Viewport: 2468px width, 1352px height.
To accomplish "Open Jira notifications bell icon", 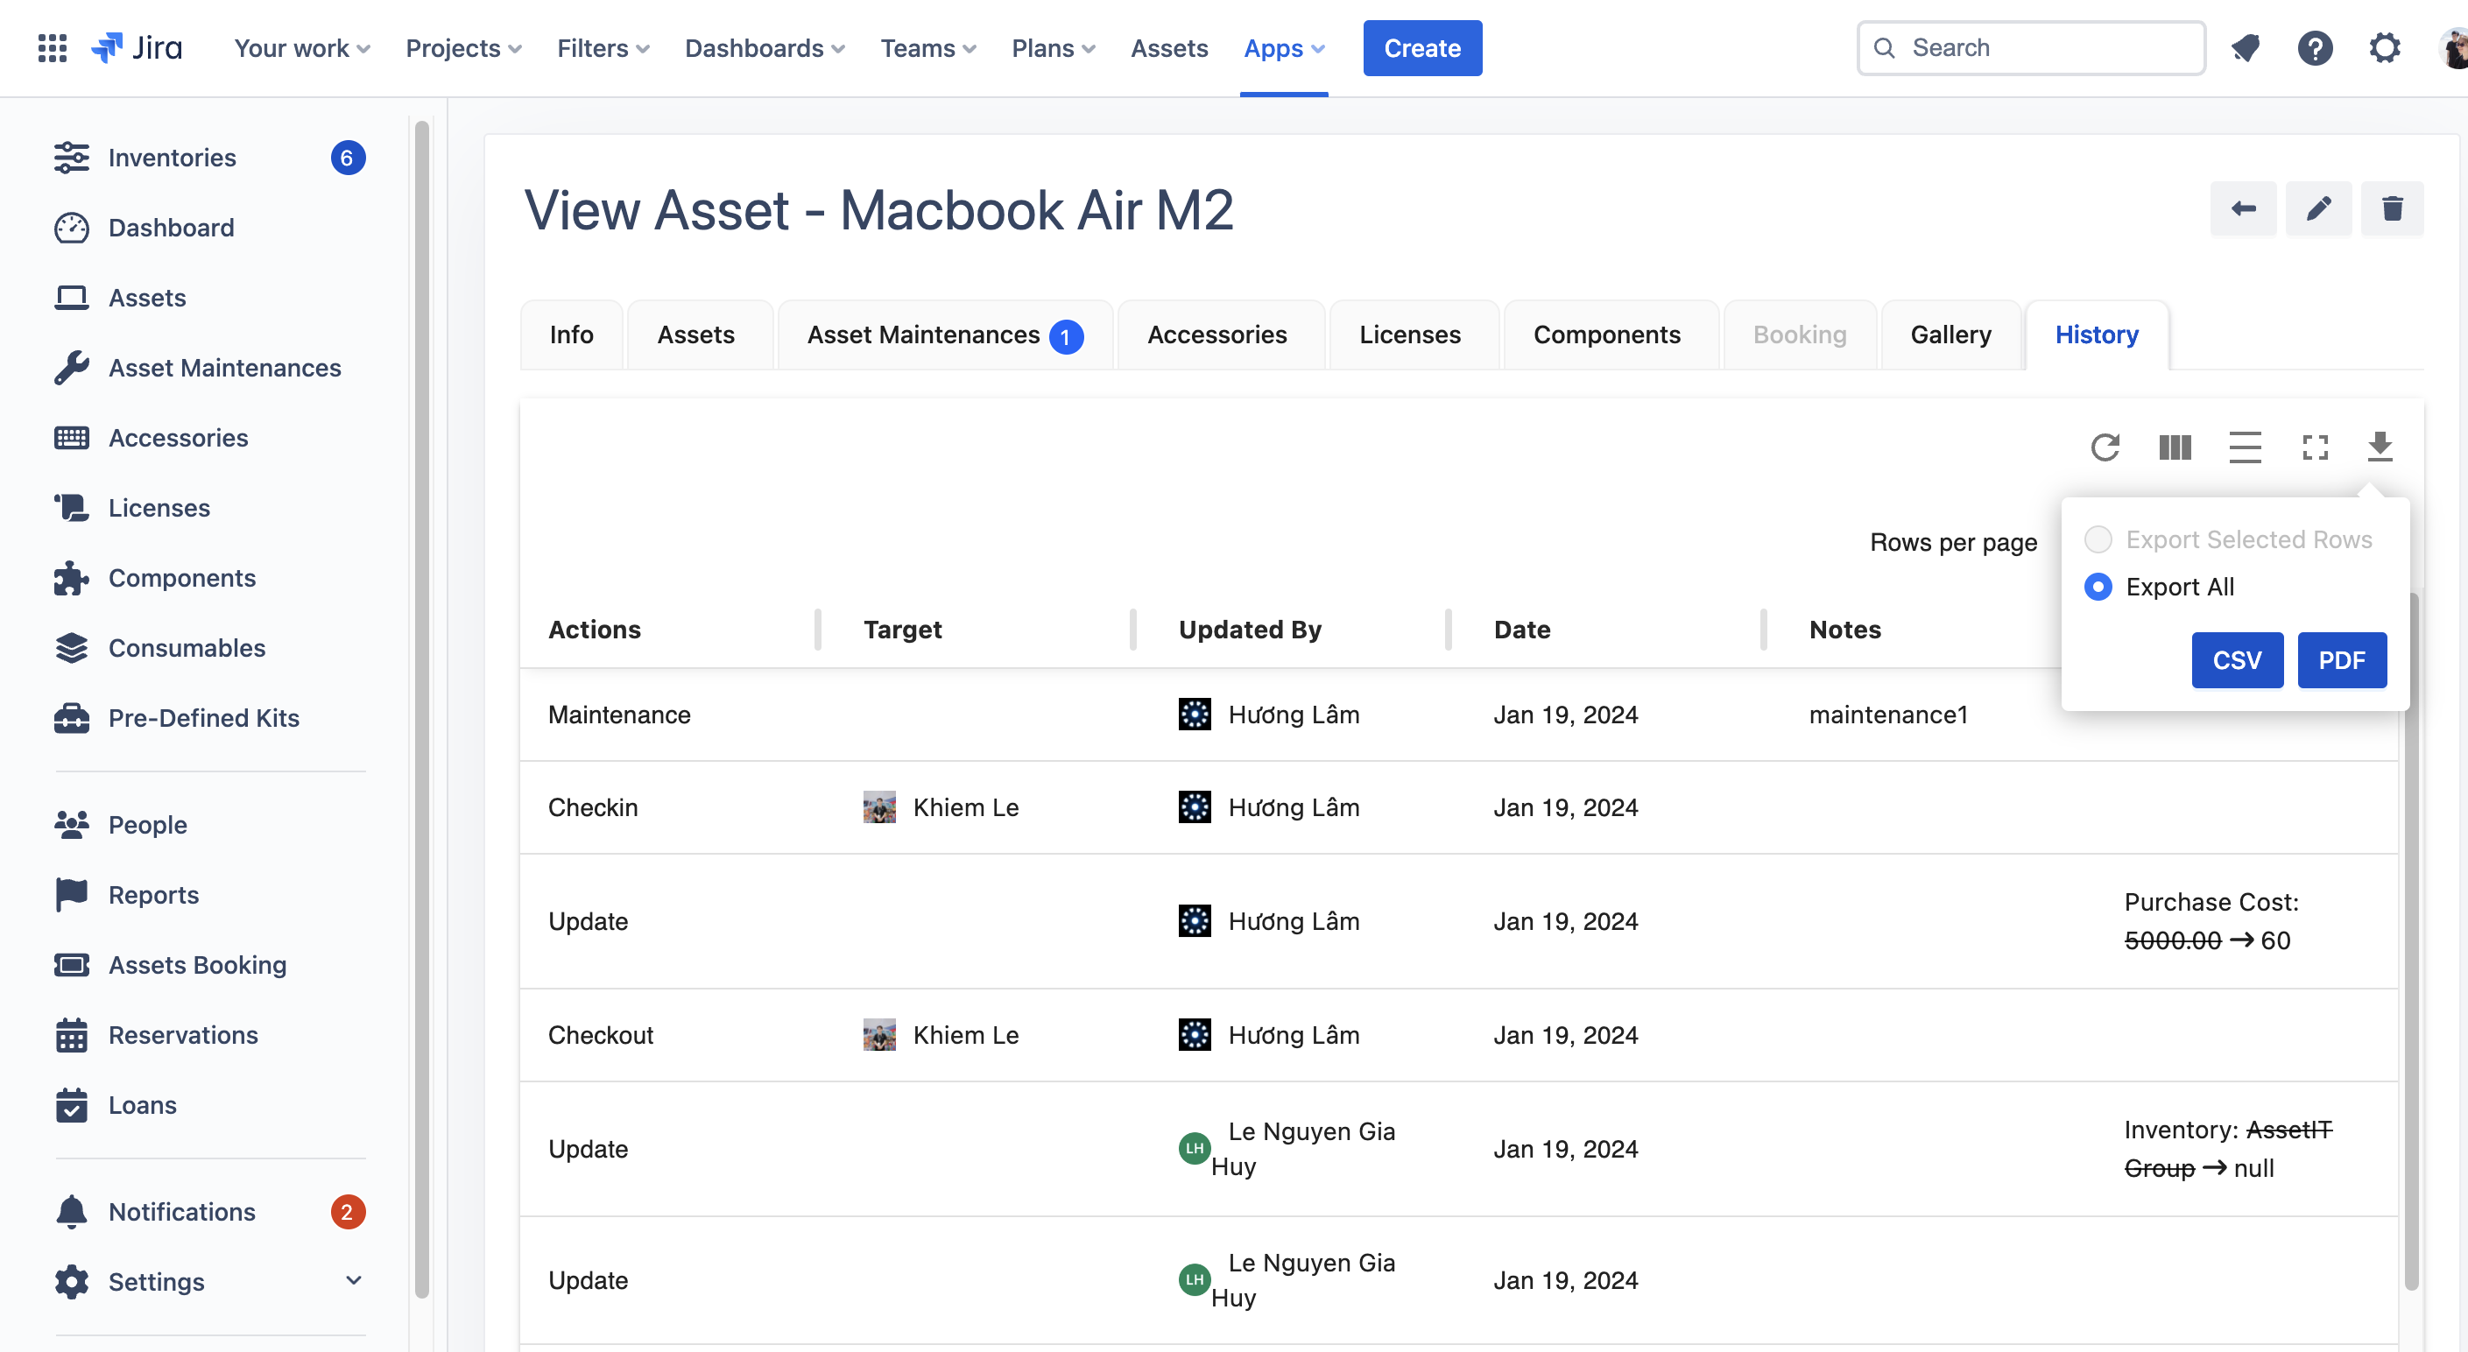I will 2245,48.
